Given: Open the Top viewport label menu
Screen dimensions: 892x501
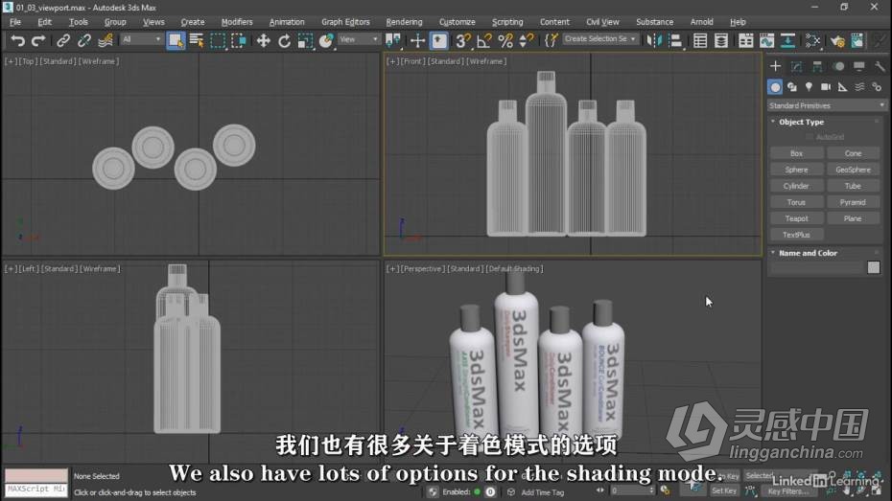Looking at the screenshot, I should coord(28,61).
